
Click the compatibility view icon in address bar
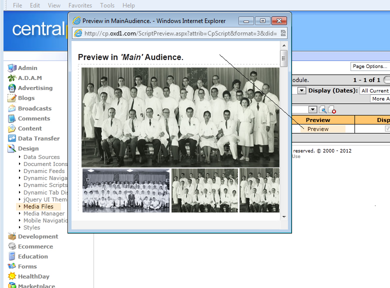283,33
